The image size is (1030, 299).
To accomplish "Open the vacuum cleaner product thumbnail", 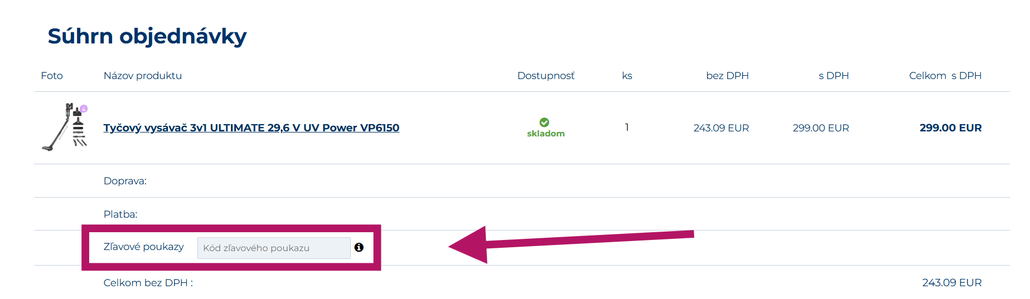I will 65,128.
